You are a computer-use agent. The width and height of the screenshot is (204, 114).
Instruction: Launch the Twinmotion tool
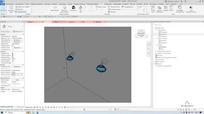coord(73,9)
